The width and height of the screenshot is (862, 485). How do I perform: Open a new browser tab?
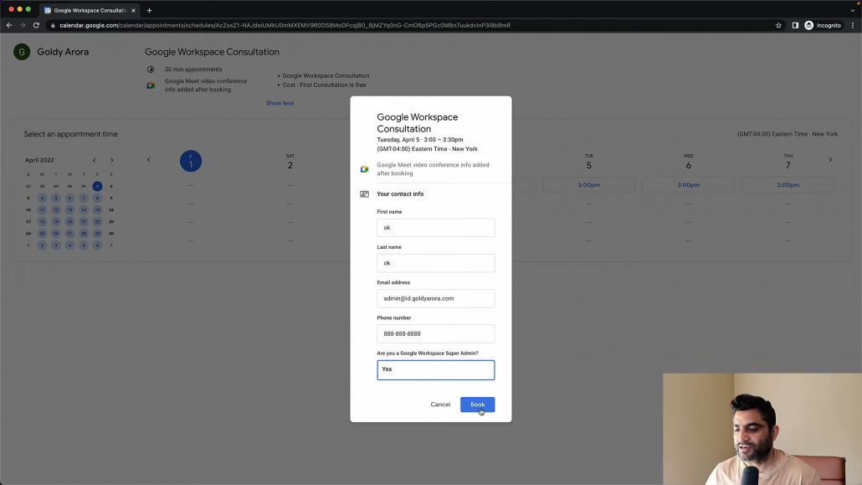point(149,10)
